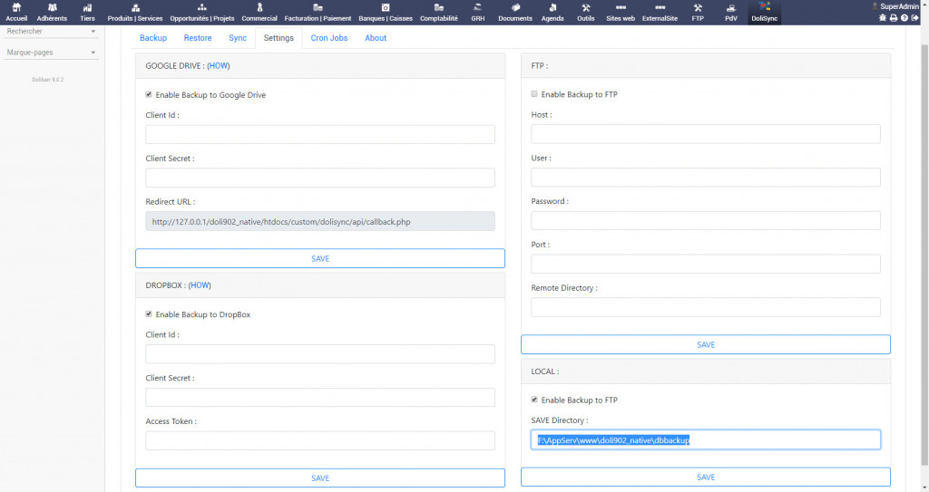Uncheck Enable Backup to Google Drive
This screenshot has height=492, width=929.
149,94
